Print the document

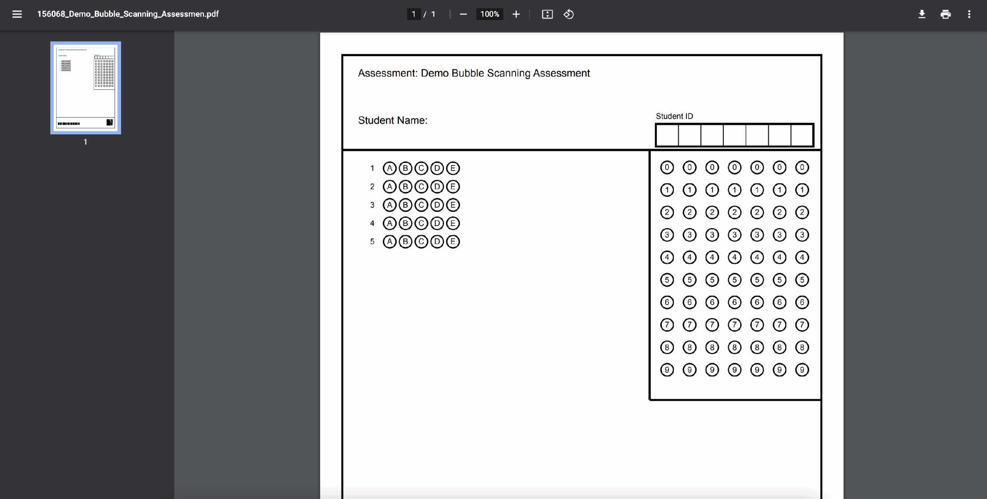(x=945, y=14)
